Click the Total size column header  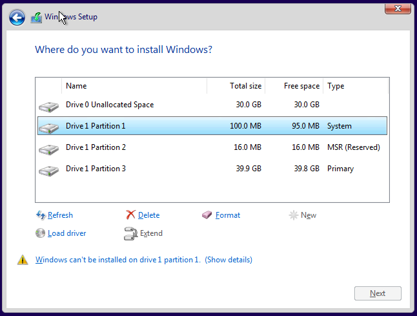[236, 86]
